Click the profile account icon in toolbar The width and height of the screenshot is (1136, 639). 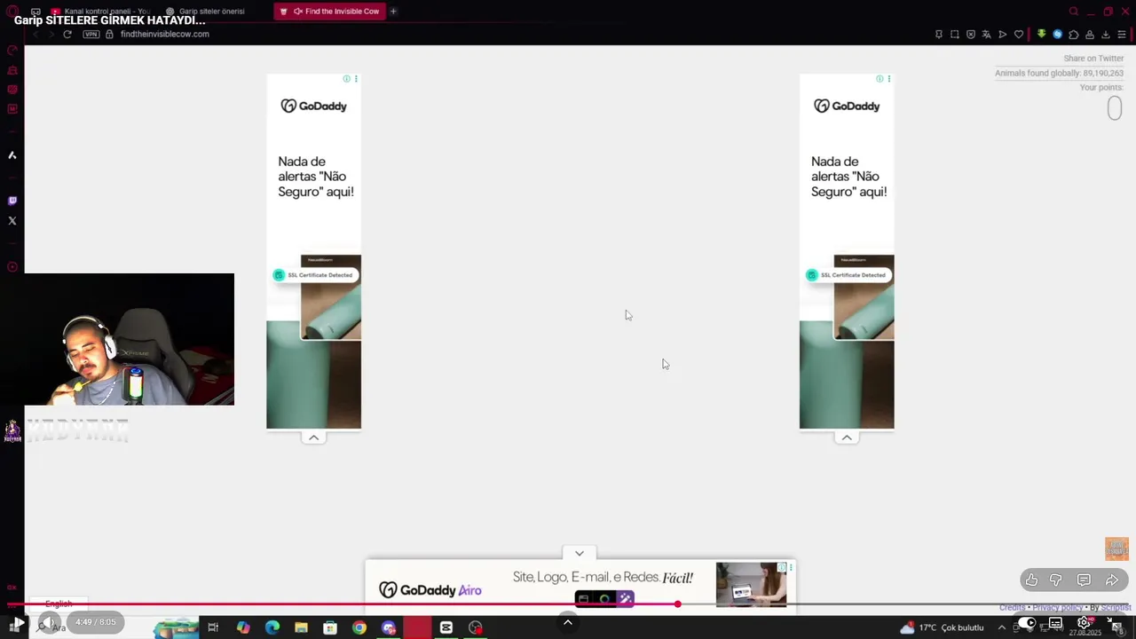pyautogui.click(x=1090, y=35)
